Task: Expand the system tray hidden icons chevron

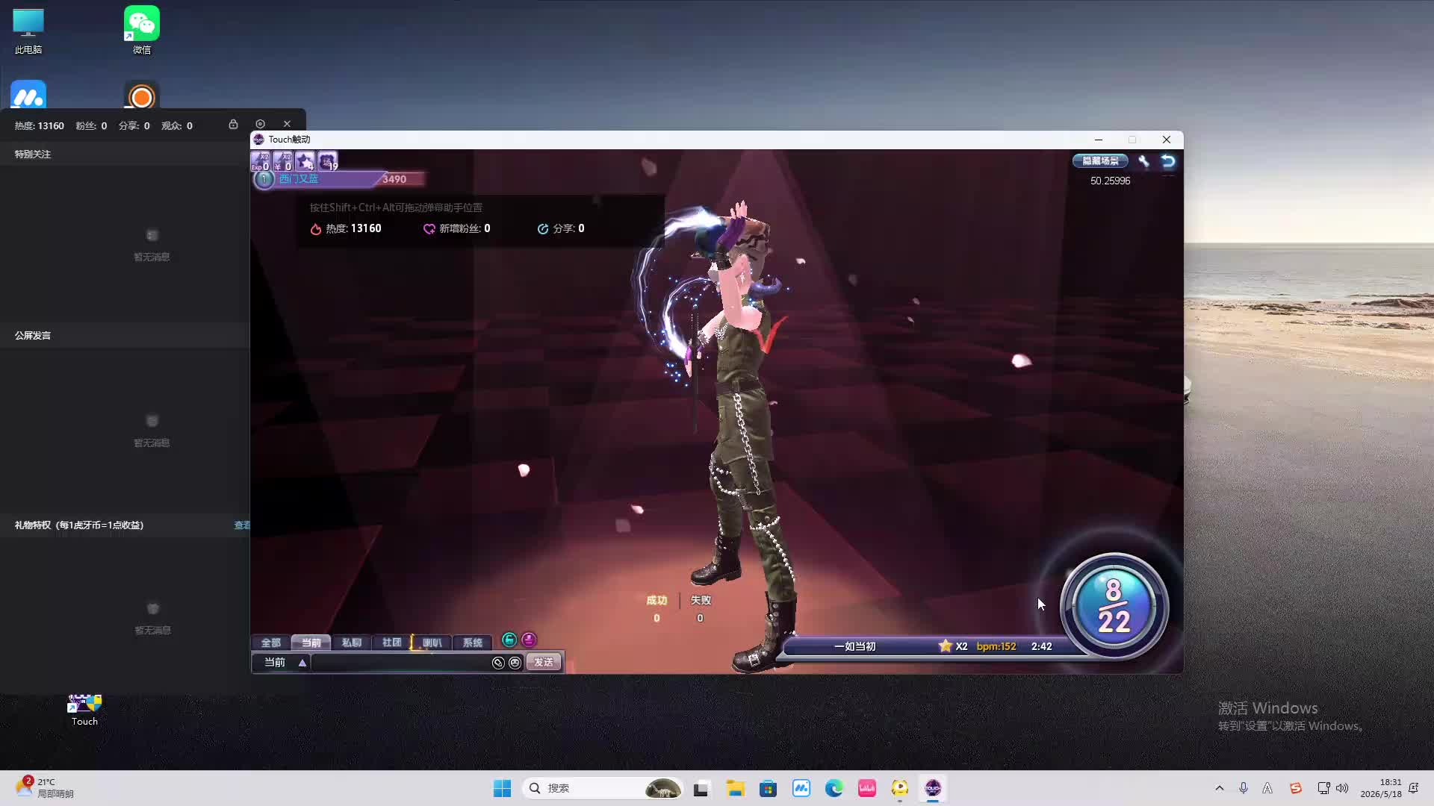Action: click(1220, 788)
